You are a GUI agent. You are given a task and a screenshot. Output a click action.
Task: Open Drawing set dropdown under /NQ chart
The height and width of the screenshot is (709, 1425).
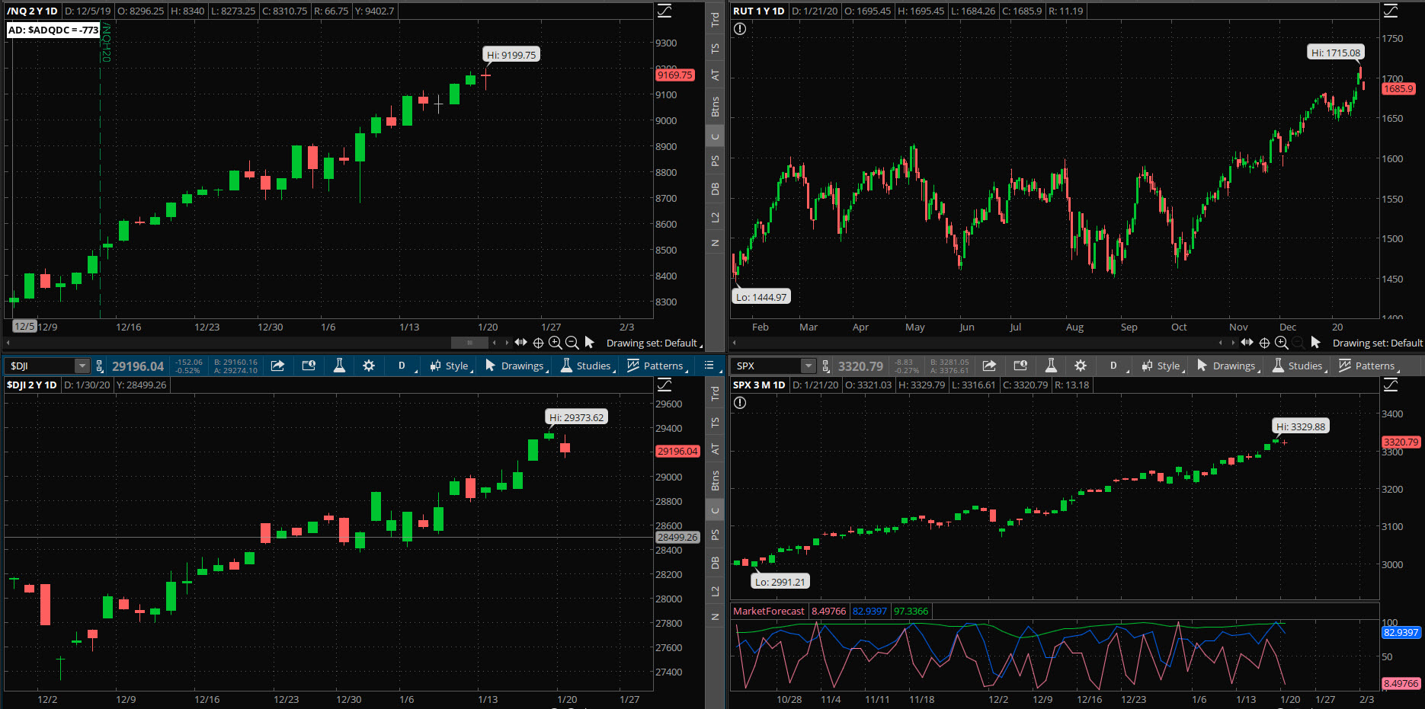coord(654,343)
